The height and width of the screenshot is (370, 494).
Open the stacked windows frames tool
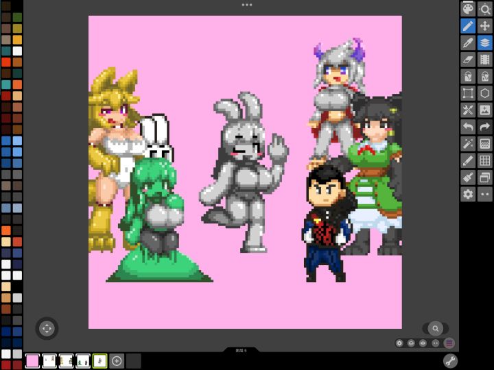tap(484, 177)
